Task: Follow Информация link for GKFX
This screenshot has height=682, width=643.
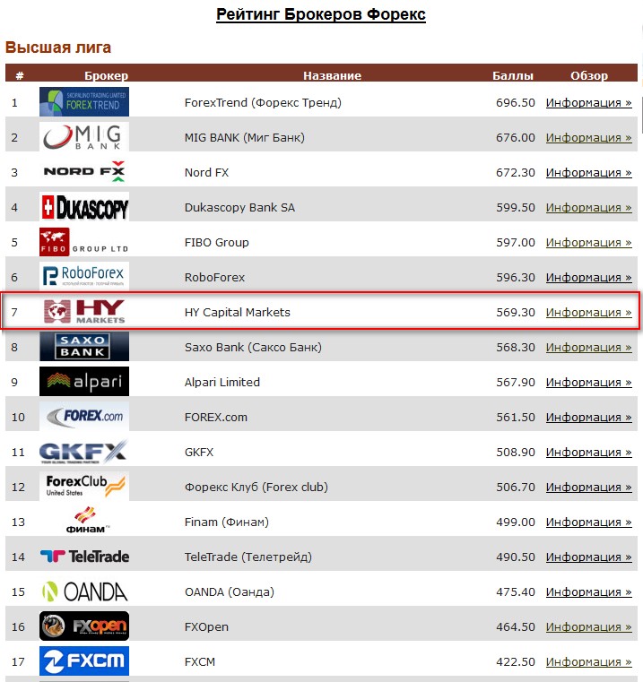Action: [588, 452]
